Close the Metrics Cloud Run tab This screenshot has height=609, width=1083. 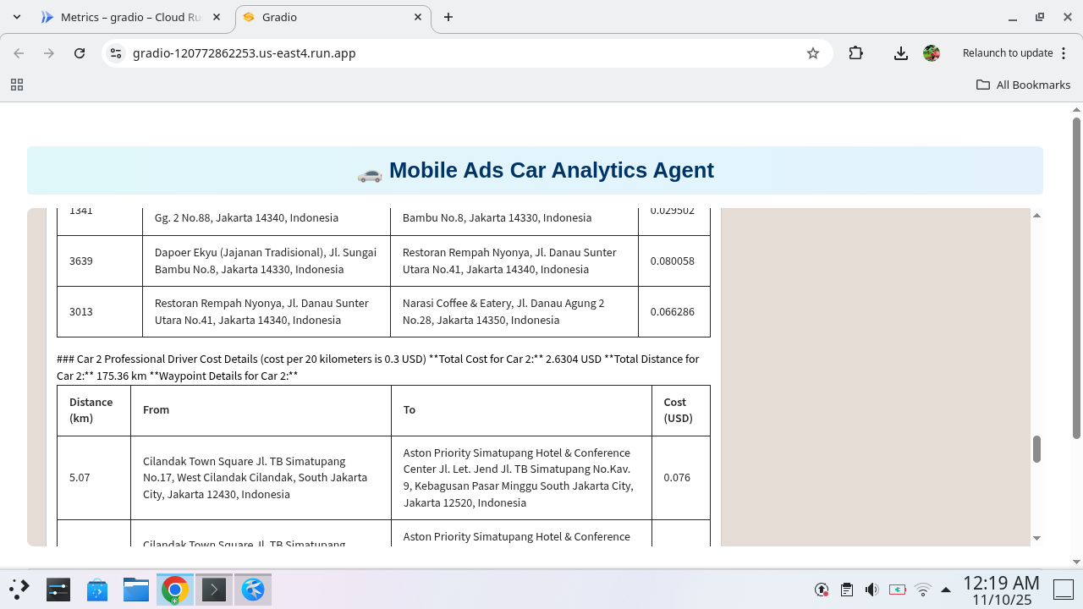point(217,17)
